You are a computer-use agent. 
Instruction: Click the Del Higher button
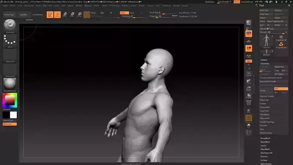pos(281,74)
